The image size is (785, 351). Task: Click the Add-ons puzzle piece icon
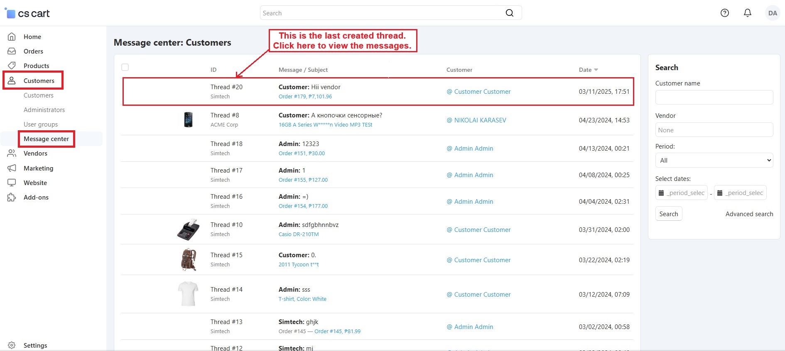(x=12, y=197)
